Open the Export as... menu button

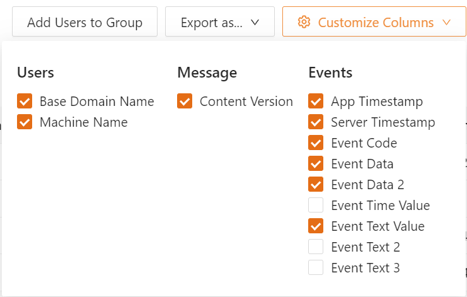click(x=220, y=21)
